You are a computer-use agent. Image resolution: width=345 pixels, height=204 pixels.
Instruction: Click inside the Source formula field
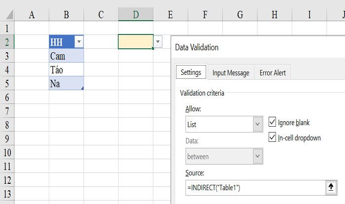pos(255,188)
